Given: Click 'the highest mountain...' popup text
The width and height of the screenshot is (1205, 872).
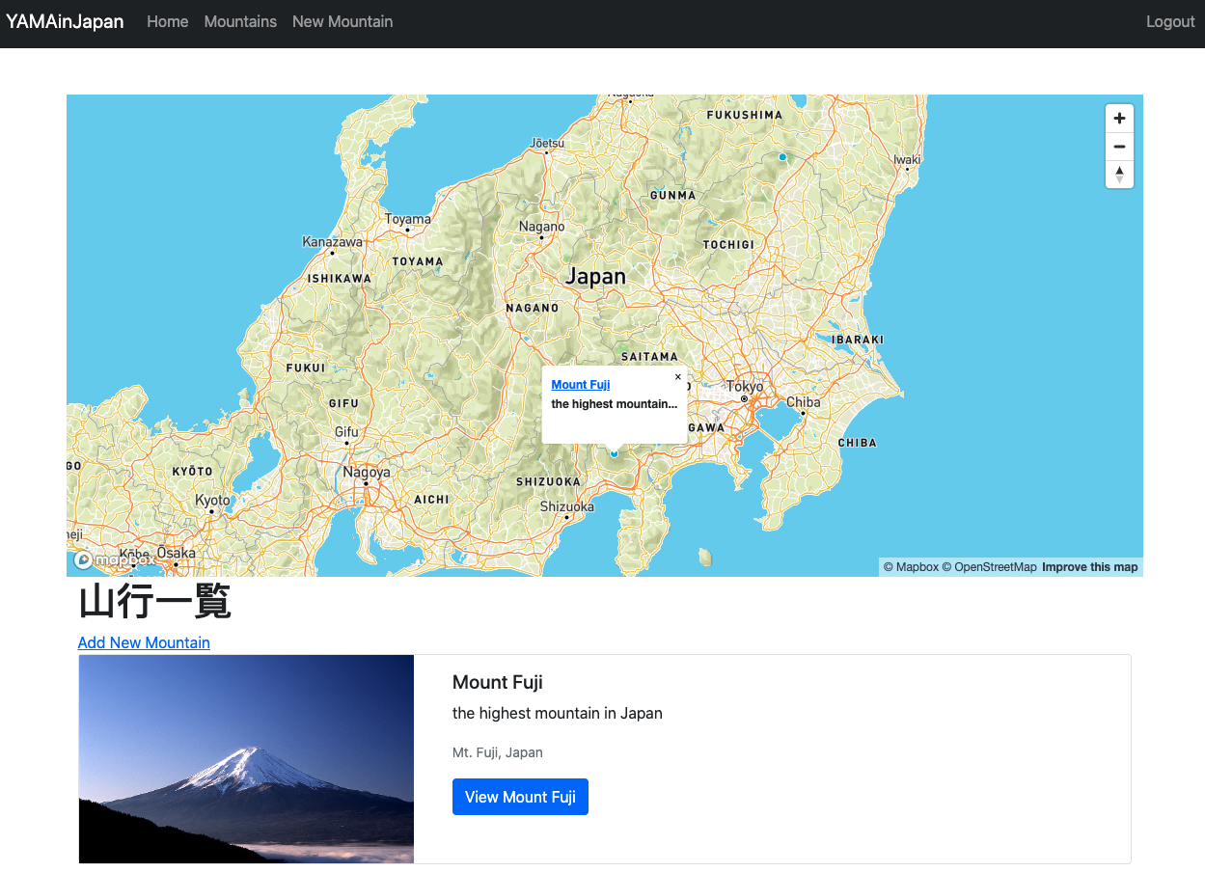Looking at the screenshot, I should point(614,404).
